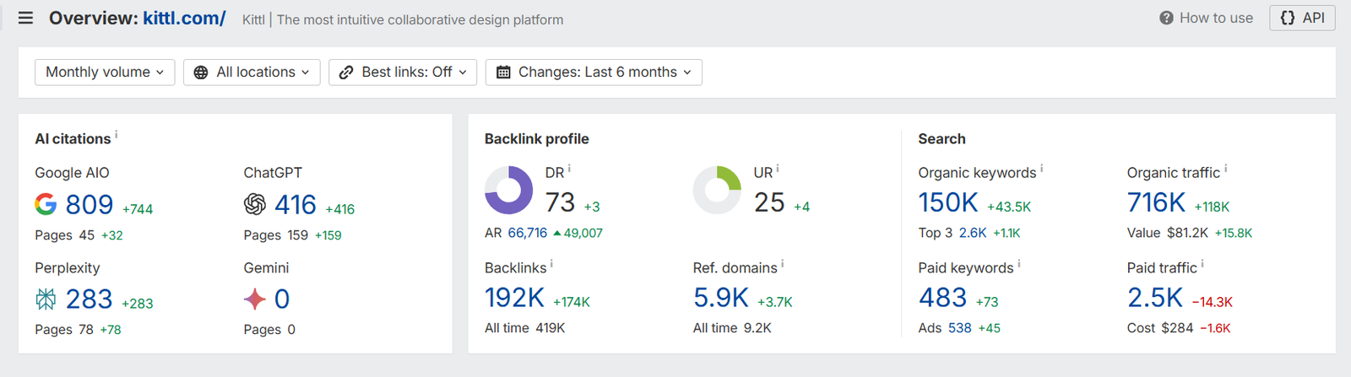Open Google AIO 809 citations
The height and width of the screenshot is (377, 1351).
click(x=90, y=204)
